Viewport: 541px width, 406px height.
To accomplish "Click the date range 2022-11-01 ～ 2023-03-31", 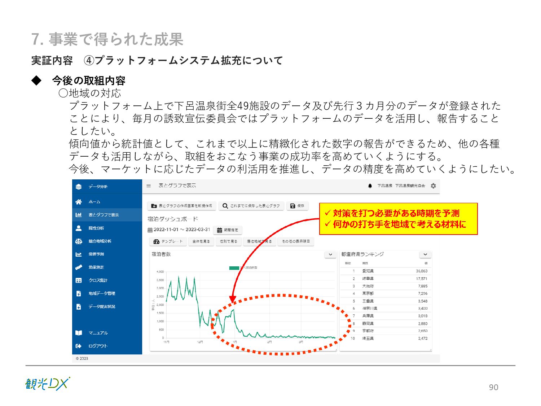I will coord(182,230).
